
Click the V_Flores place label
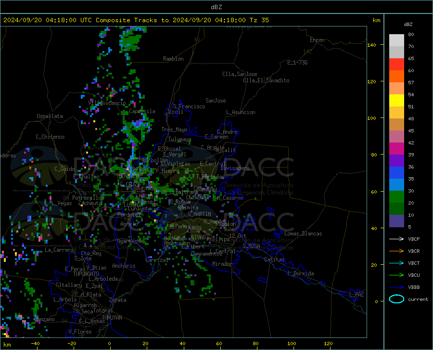(x=80, y=332)
